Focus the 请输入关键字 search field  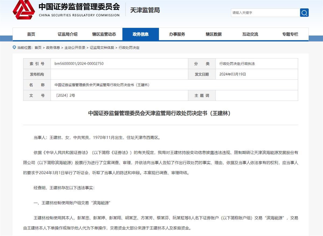[265, 13]
